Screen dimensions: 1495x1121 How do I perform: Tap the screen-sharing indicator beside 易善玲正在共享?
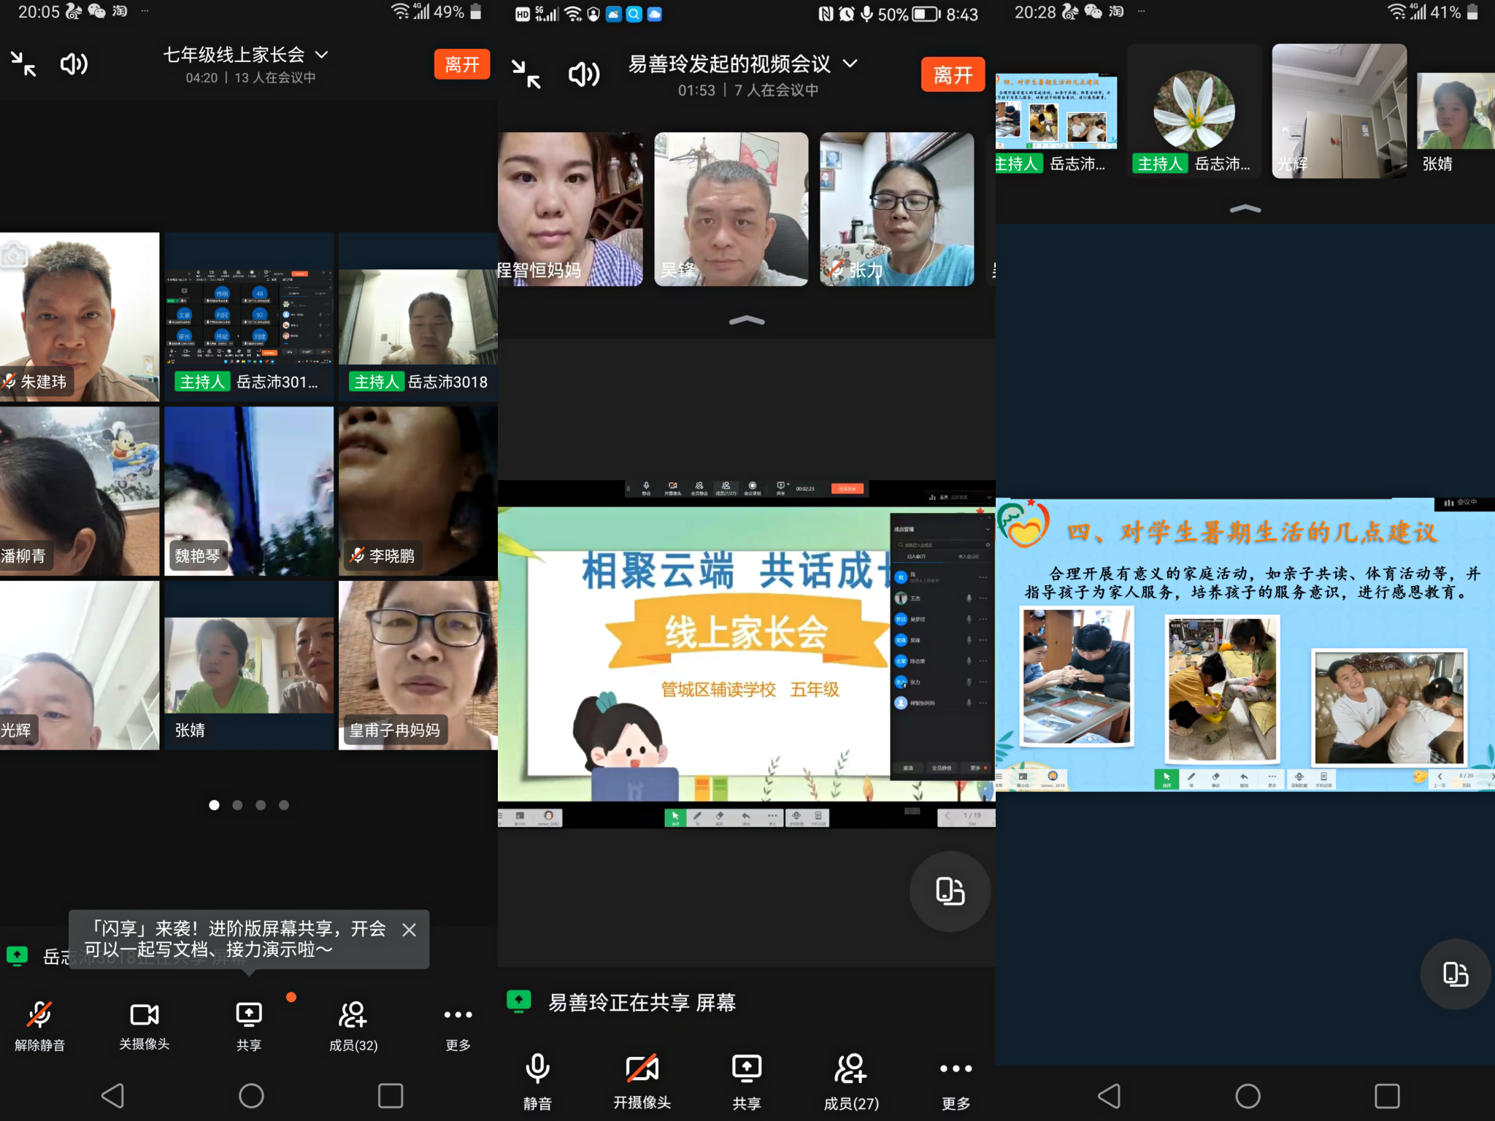click(x=519, y=1001)
